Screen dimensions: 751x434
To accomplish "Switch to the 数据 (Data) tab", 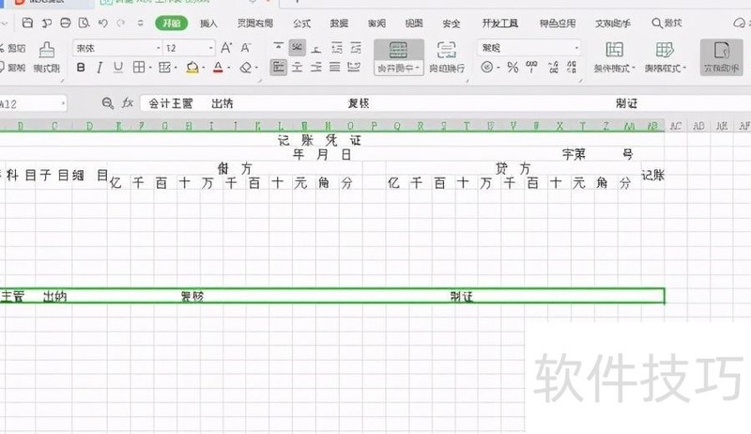I will point(339,23).
